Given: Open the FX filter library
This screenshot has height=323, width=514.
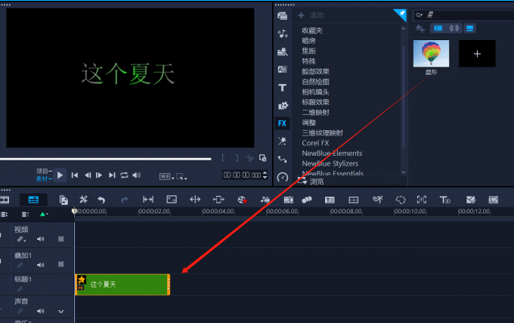Looking at the screenshot, I should (x=282, y=123).
